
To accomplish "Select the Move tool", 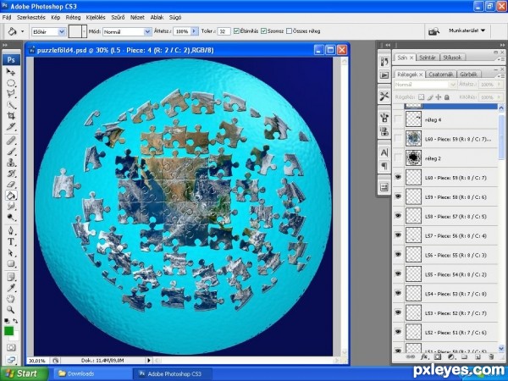I will 11,72.
